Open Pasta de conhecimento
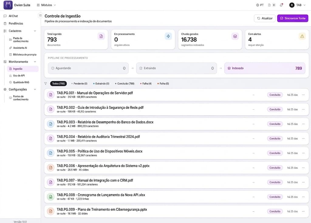The image size is (311, 223). tap(21, 40)
